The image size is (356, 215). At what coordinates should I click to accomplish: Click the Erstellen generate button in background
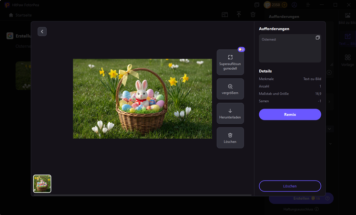pyautogui.click(x=301, y=198)
